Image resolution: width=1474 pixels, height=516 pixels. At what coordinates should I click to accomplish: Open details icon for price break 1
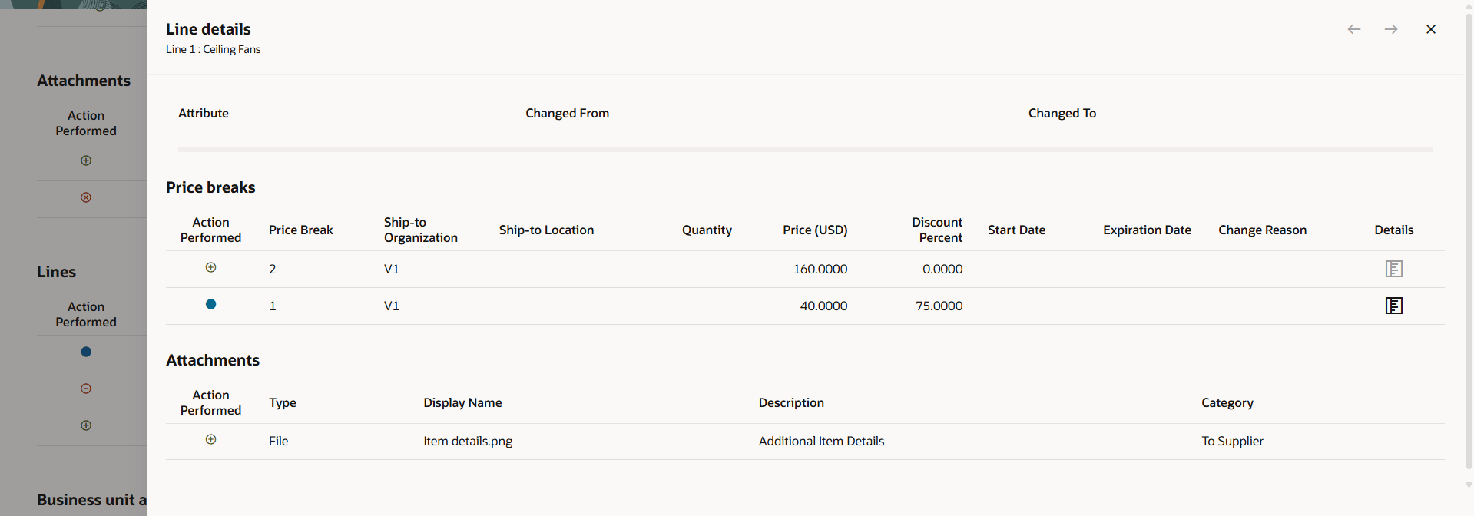tap(1393, 306)
